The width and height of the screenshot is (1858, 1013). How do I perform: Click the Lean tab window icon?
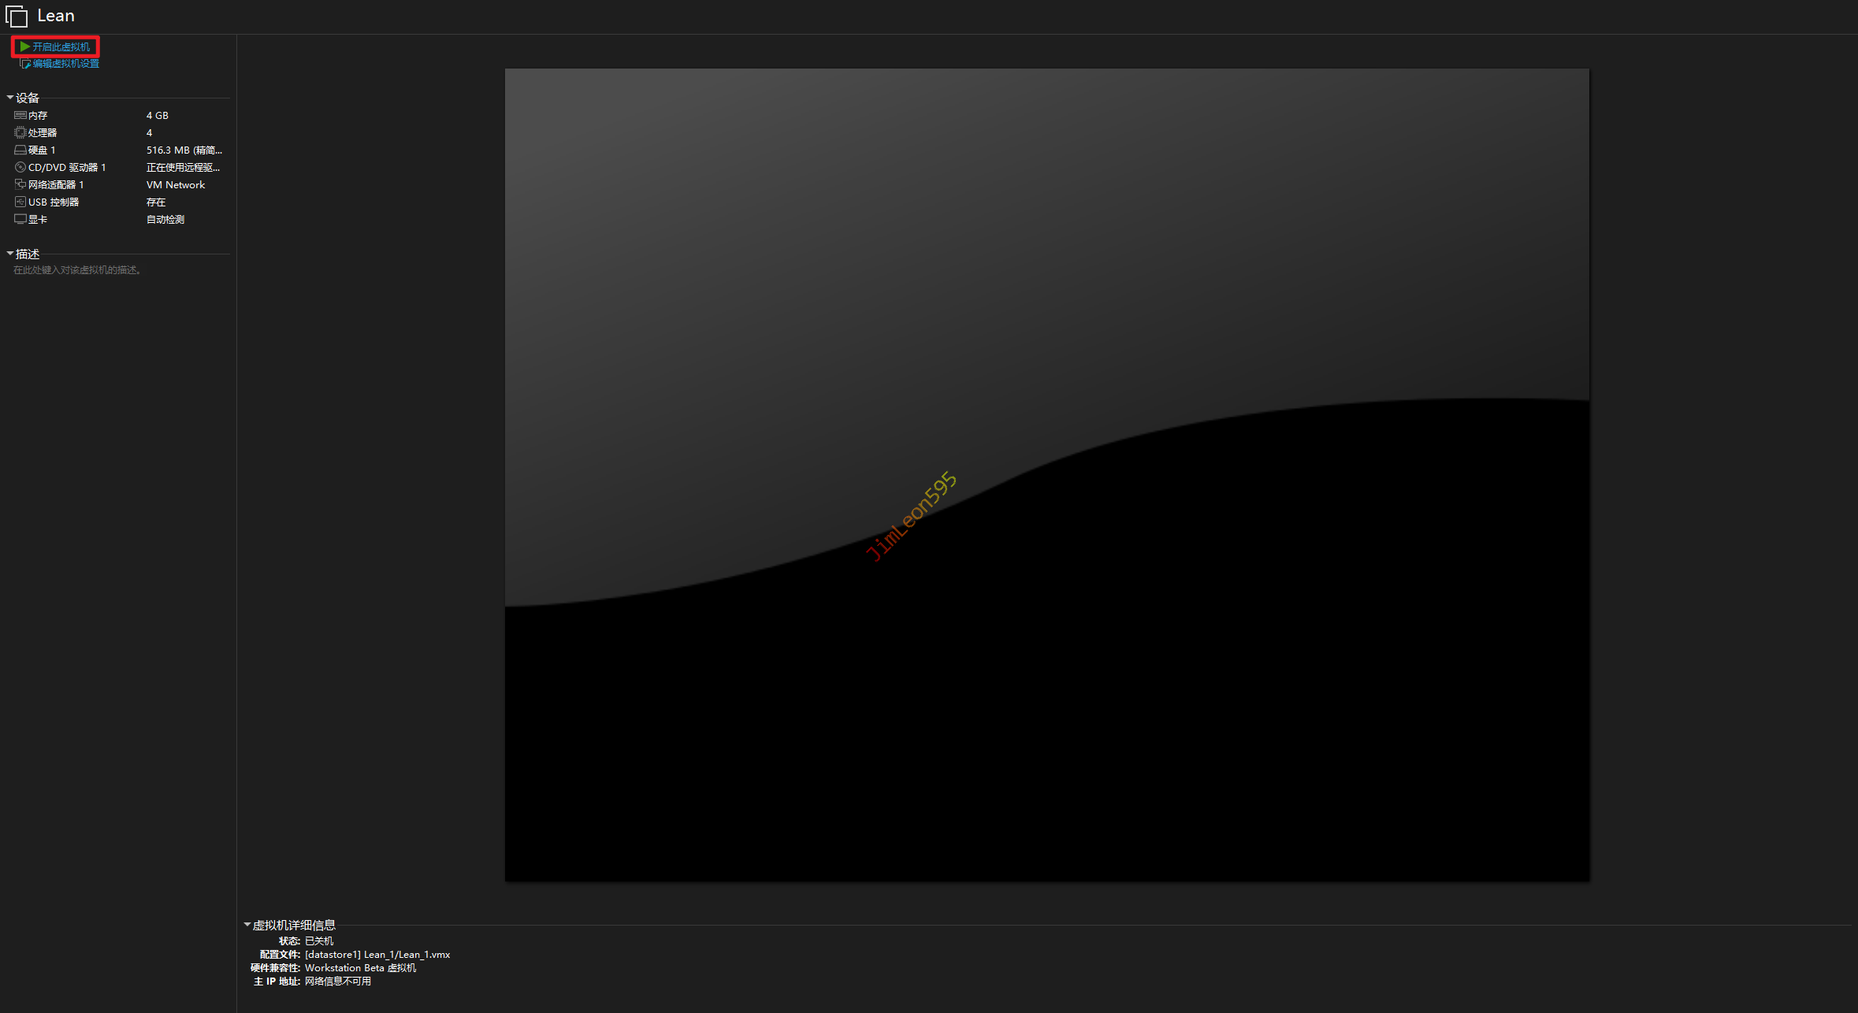(17, 17)
